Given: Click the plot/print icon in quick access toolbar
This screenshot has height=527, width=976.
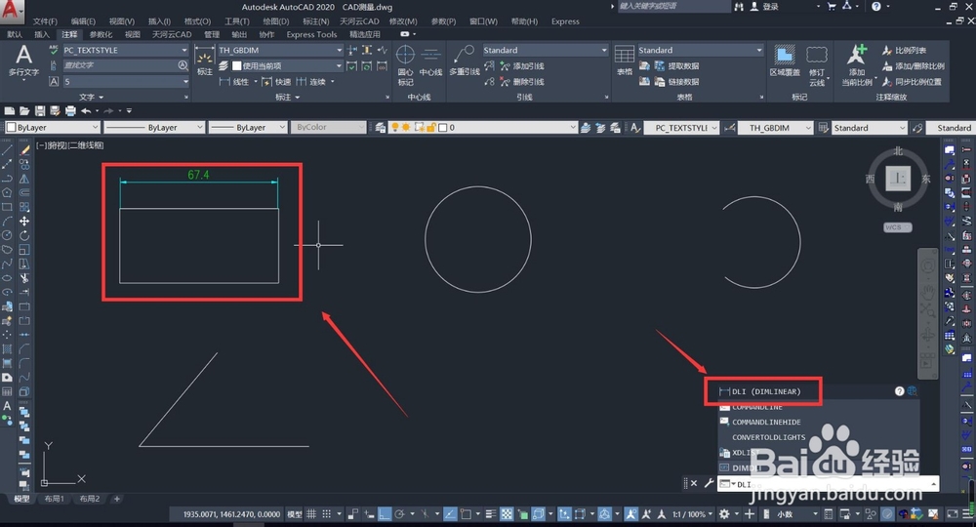Looking at the screenshot, I should click(x=70, y=110).
